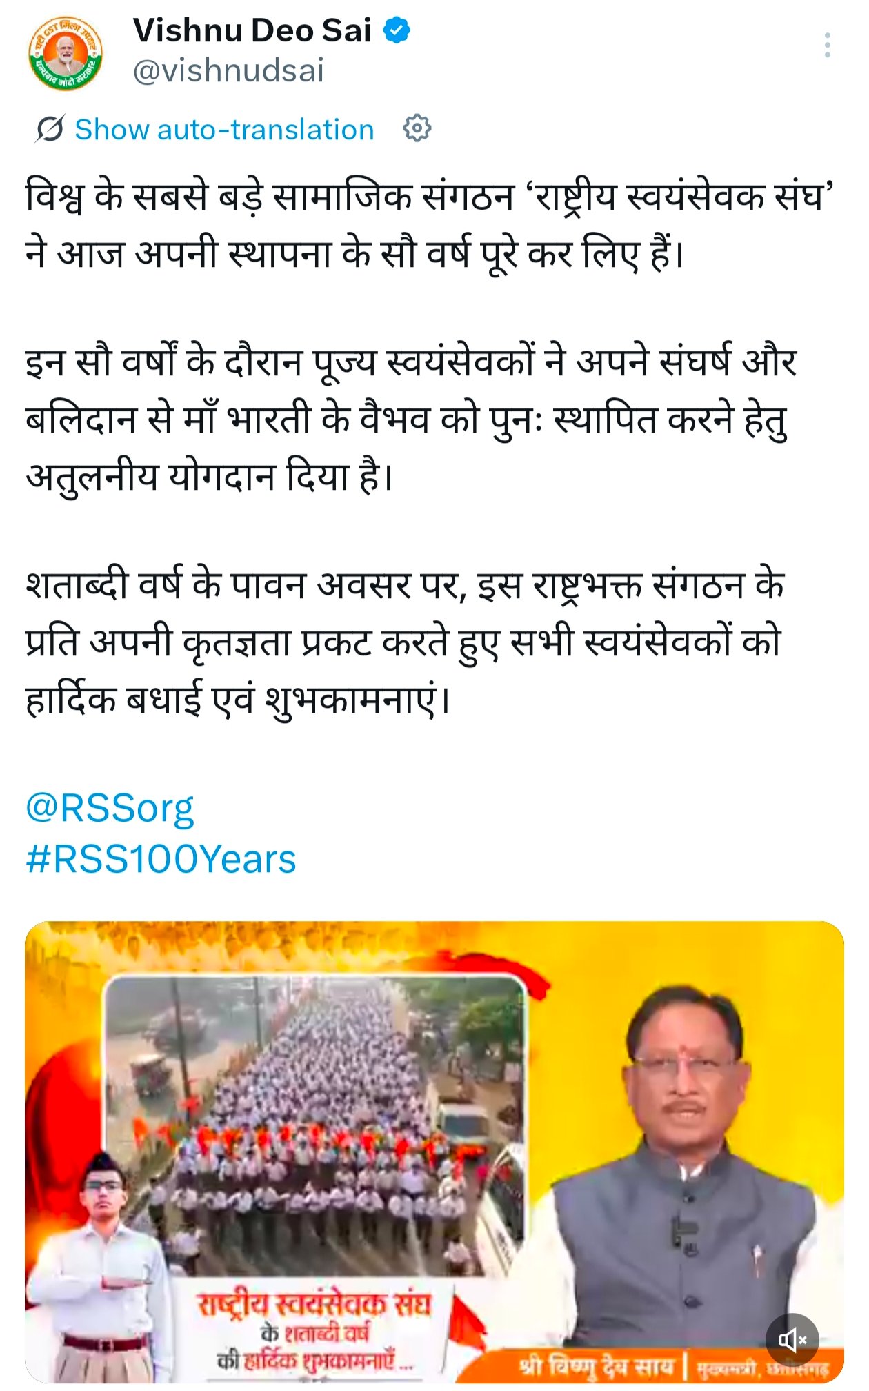Open the #RSS100Years hashtag
869x1391 pixels.
161,860
